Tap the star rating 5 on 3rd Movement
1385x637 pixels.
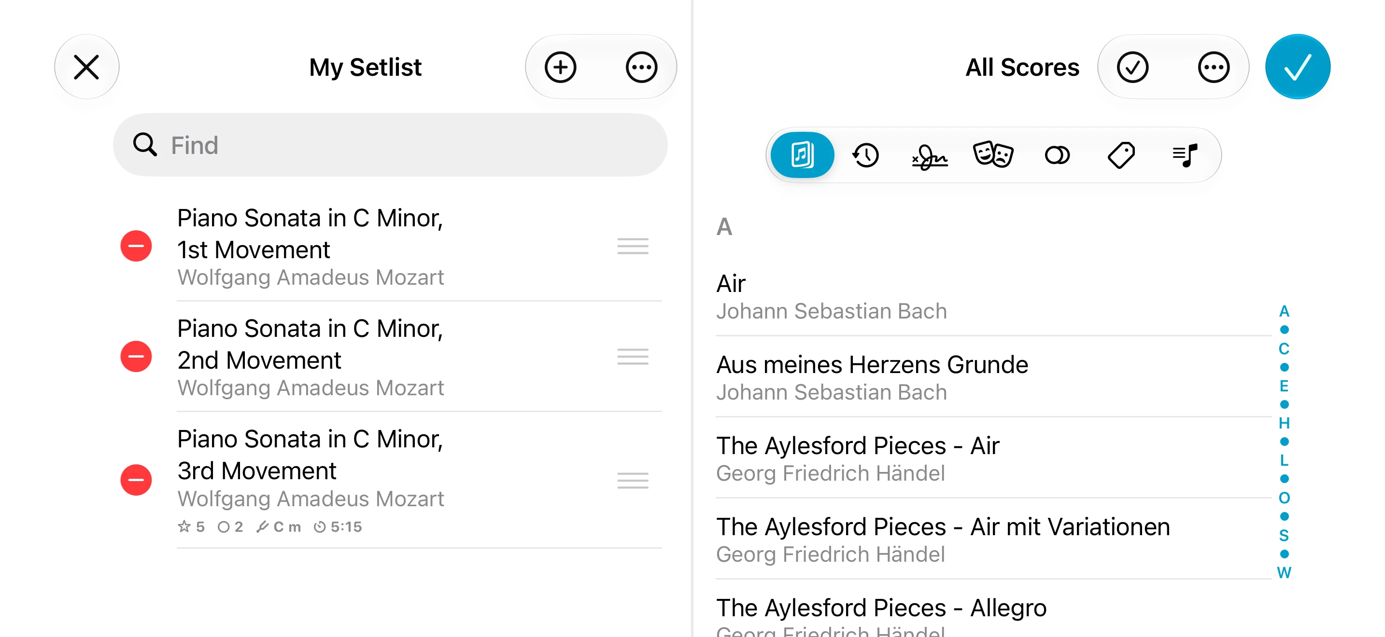click(x=191, y=527)
